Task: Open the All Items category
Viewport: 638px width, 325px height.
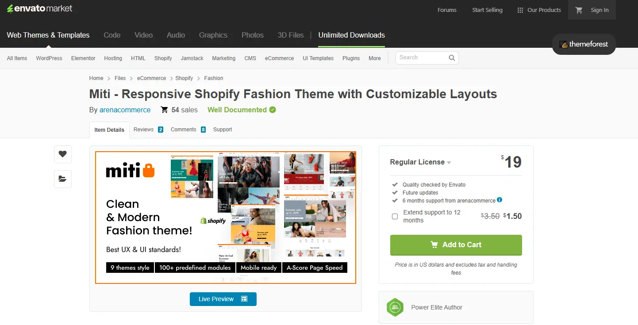Action: point(17,58)
